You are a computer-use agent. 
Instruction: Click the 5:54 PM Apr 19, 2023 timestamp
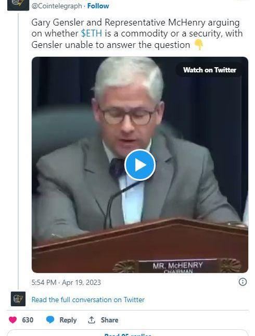[x=66, y=282]
